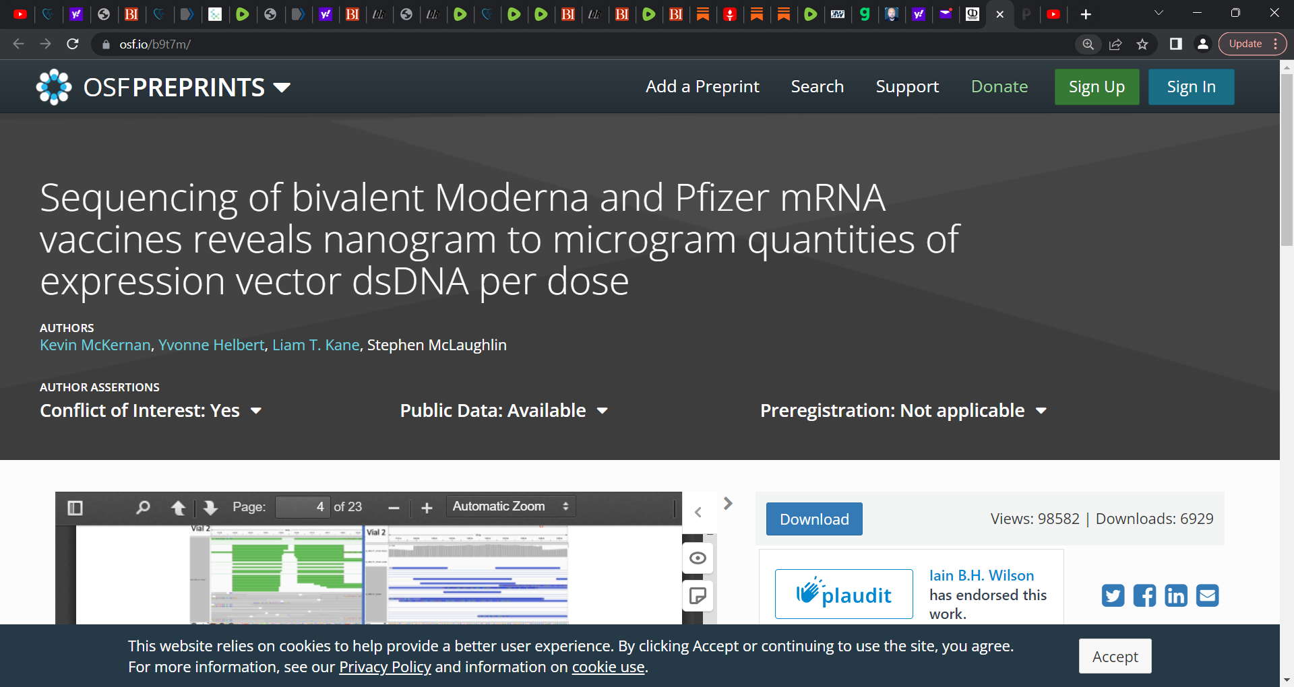Open browser profile icon

[1203, 44]
